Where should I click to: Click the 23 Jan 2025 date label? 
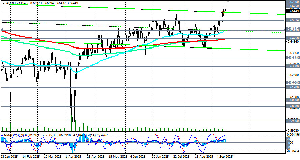[x=9, y=157]
